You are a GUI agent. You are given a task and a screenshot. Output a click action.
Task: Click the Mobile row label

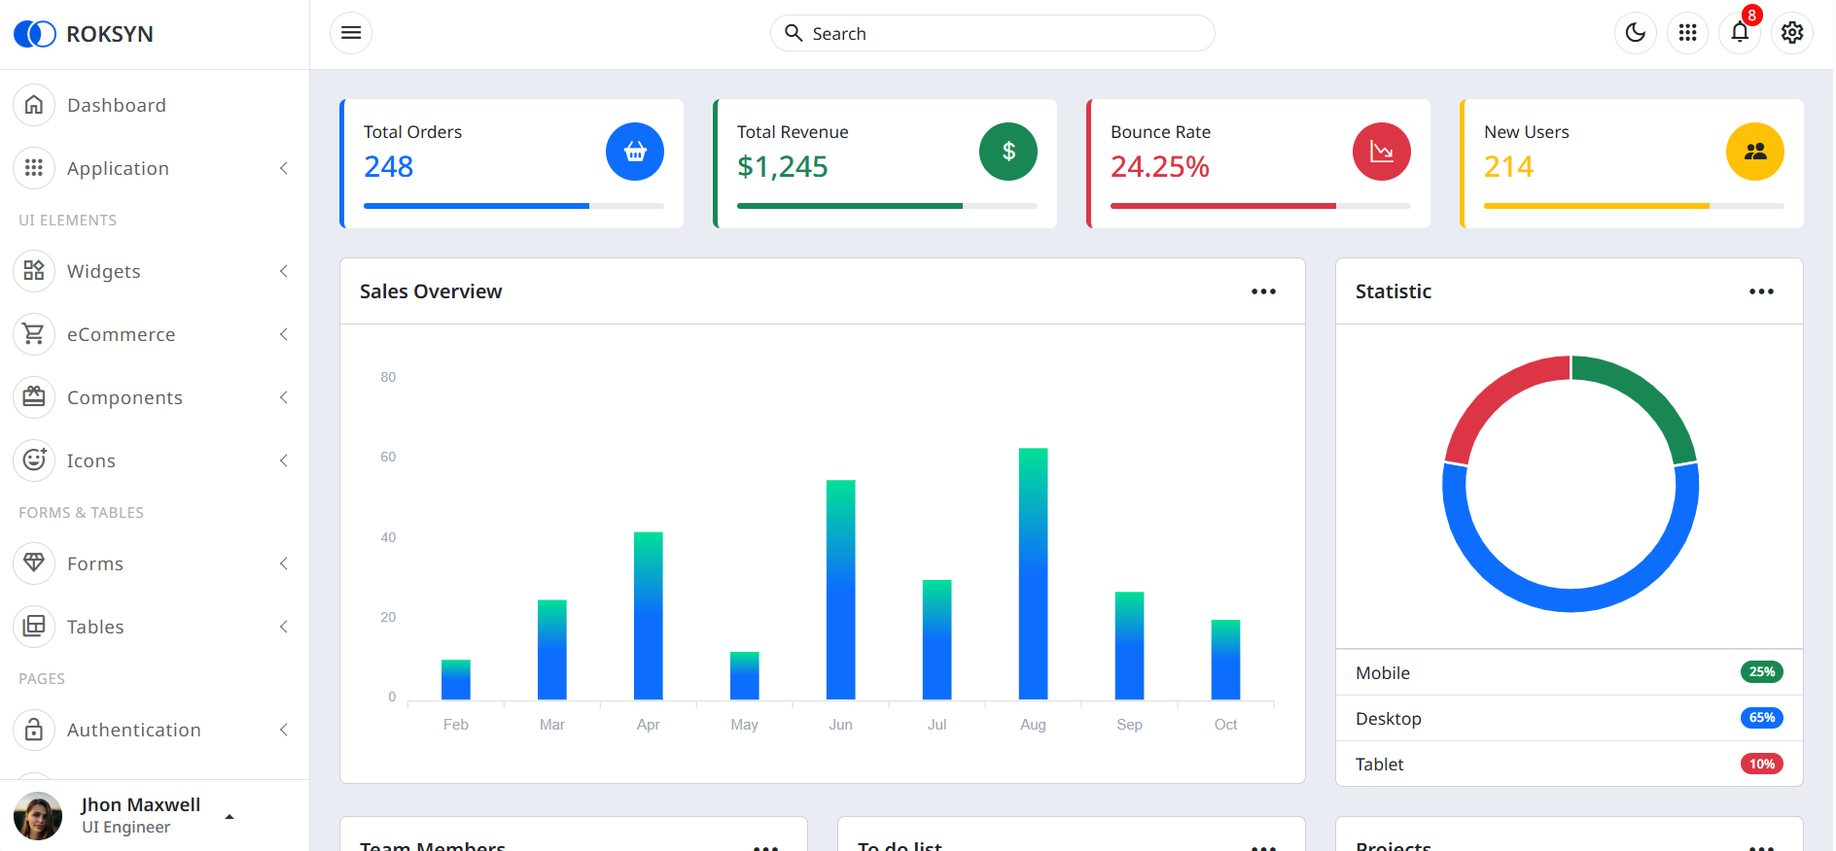pyautogui.click(x=1383, y=673)
